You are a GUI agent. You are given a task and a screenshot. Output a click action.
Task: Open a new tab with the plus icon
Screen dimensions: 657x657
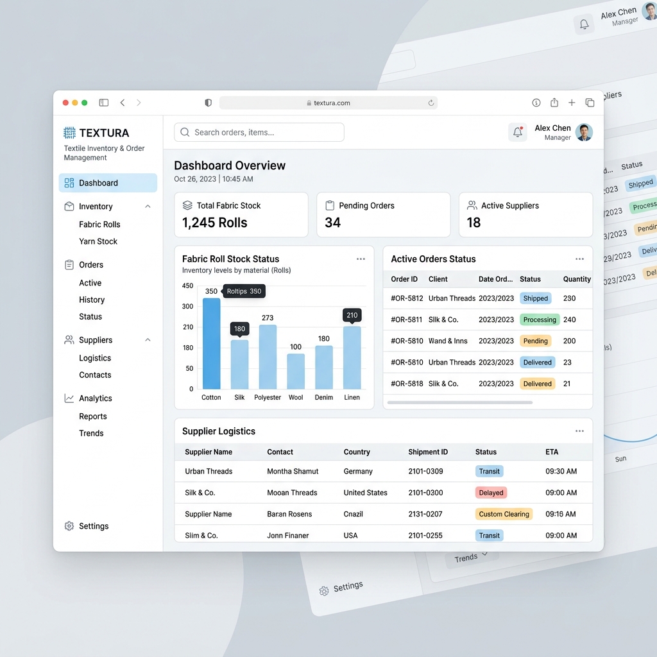click(x=572, y=103)
